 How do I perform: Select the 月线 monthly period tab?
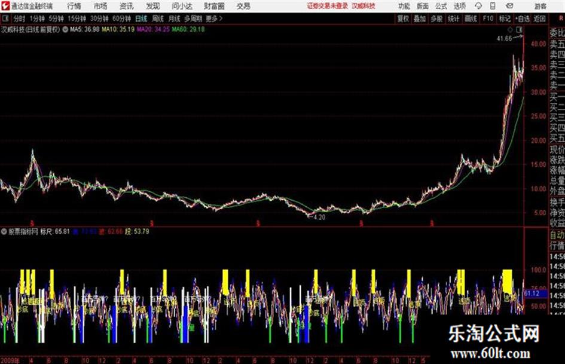point(175,19)
